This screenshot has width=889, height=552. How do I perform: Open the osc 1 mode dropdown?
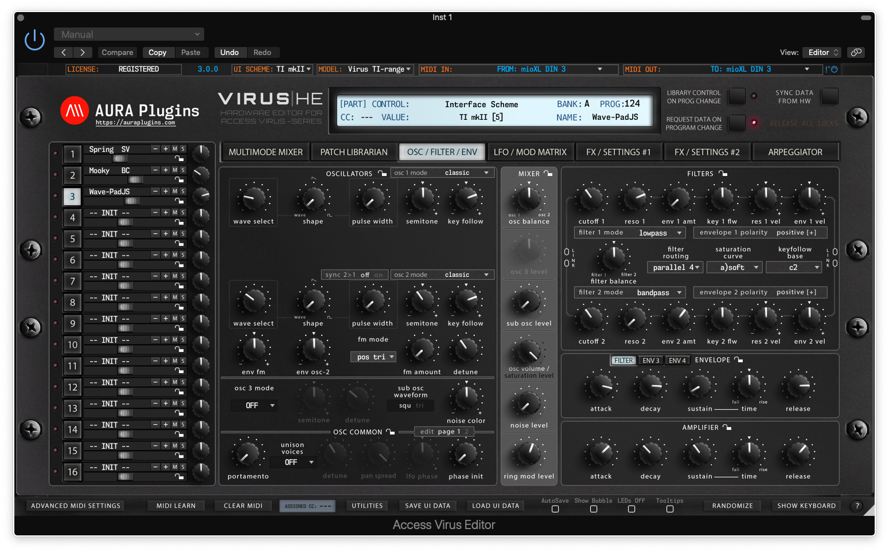pyautogui.click(x=442, y=173)
